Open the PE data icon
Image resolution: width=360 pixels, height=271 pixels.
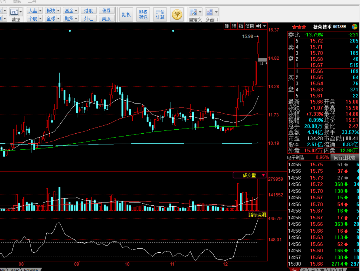14,12
